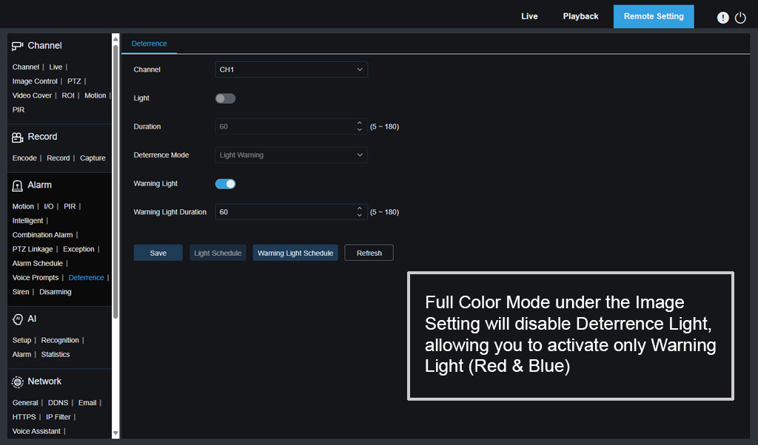The width and height of the screenshot is (758, 445).
Task: Click the Record section icon
Action: click(18, 137)
